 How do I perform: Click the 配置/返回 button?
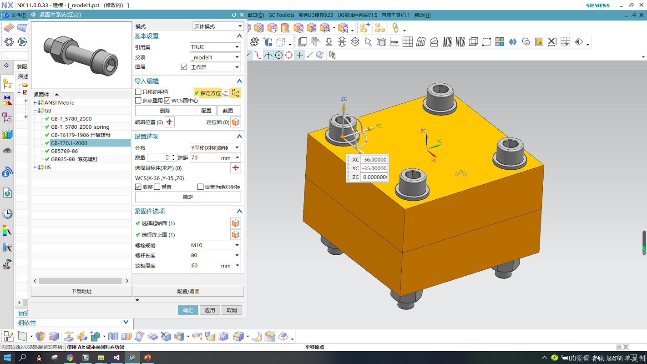[188, 291]
